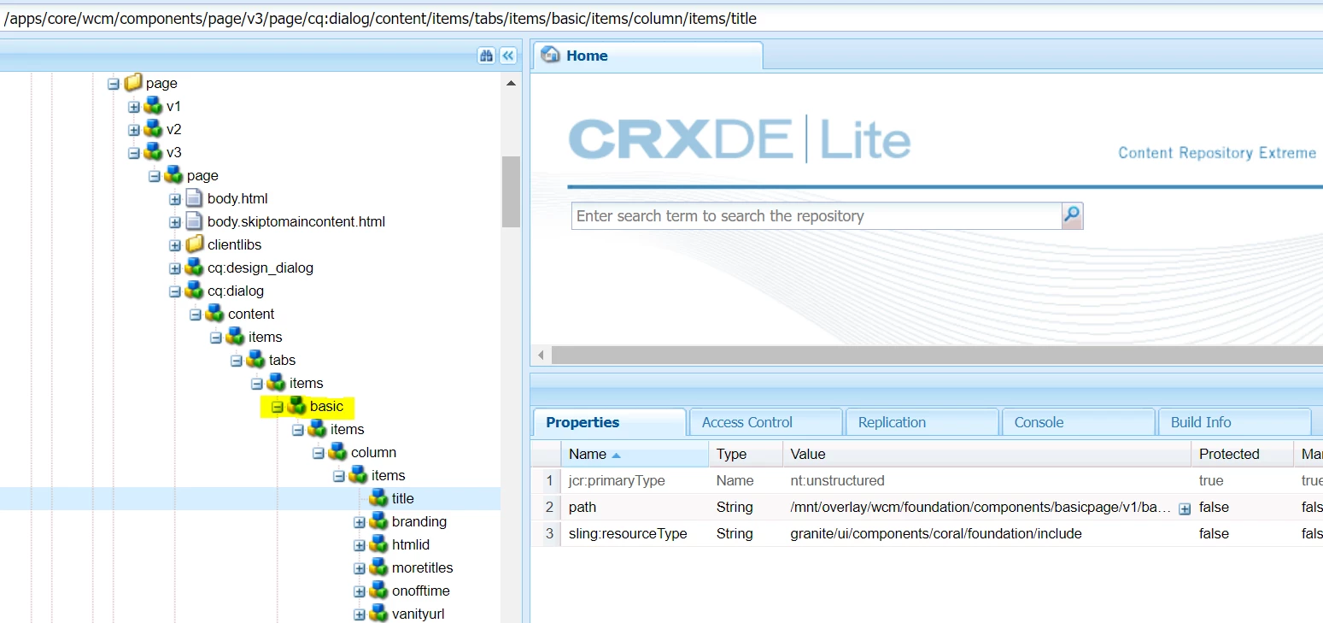Click the tree panel vertical scrollbar thumb

point(511,191)
